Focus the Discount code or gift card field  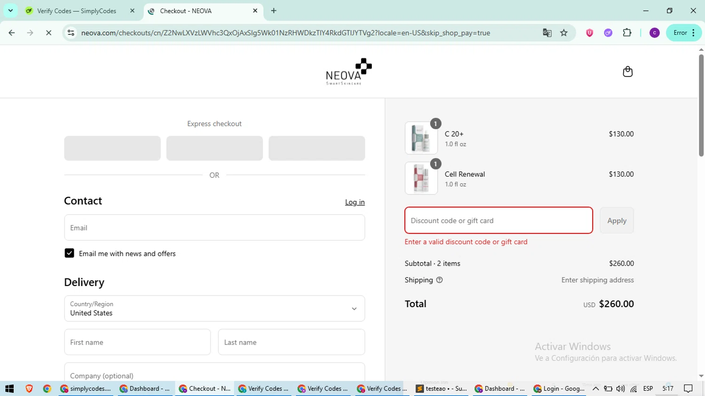point(499,220)
